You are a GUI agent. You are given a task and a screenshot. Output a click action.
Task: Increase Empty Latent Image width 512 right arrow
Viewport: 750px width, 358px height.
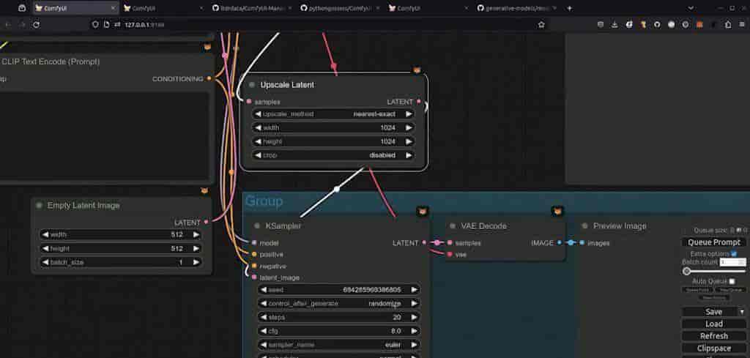[x=196, y=235]
